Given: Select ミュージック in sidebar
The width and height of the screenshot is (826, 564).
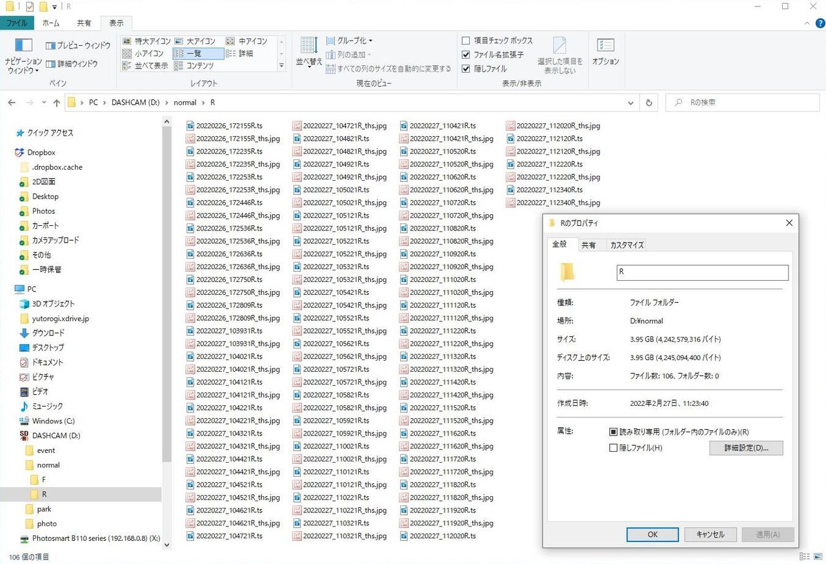Looking at the screenshot, I should 48,407.
